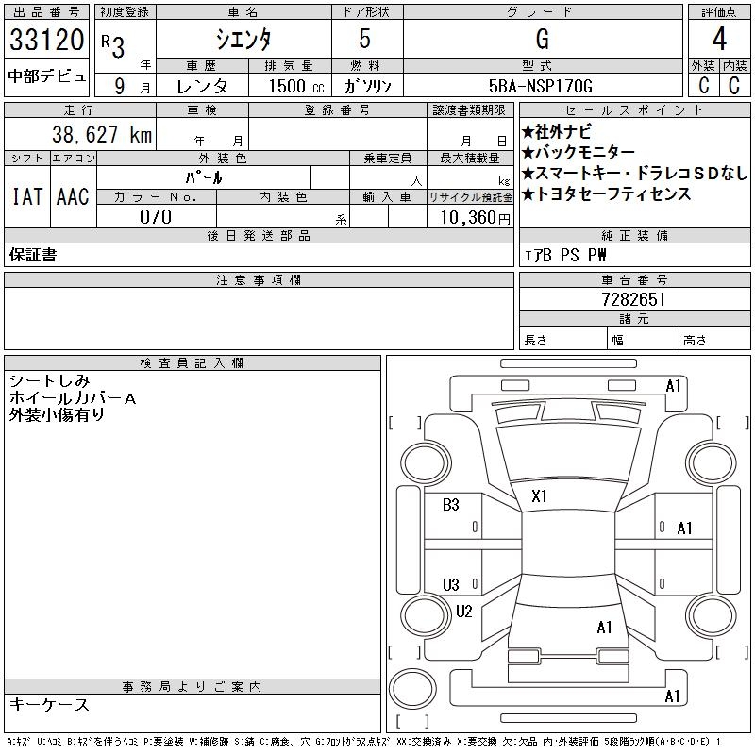Click the X1 marker on the windshield

click(540, 495)
